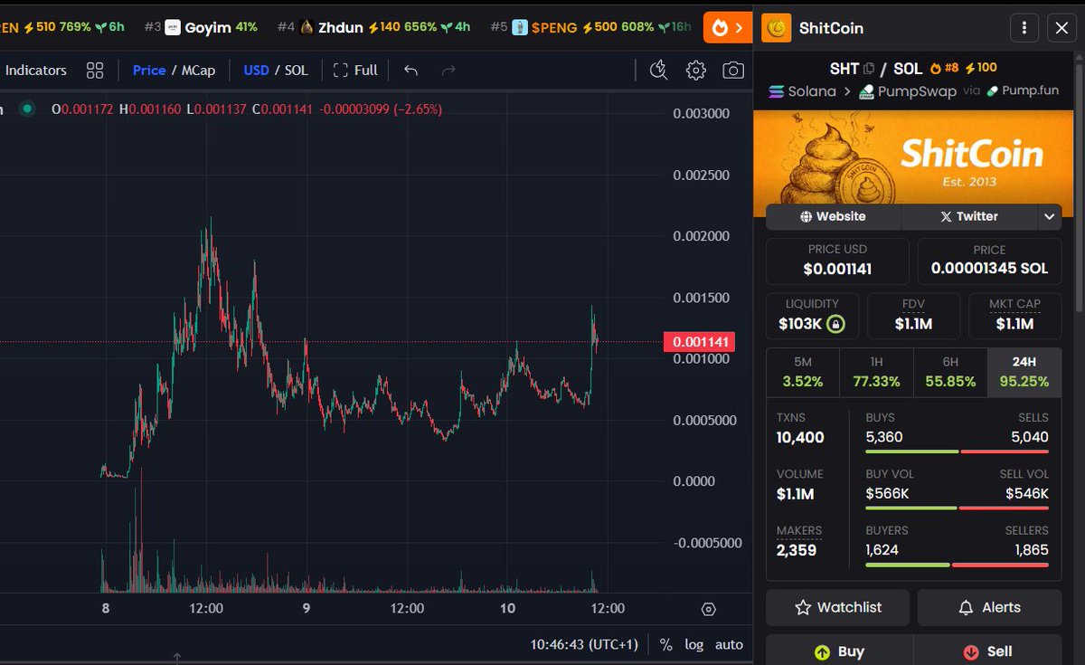Click the PRICE 0.00001345 SOL box
1085x665 pixels.
[x=989, y=261]
